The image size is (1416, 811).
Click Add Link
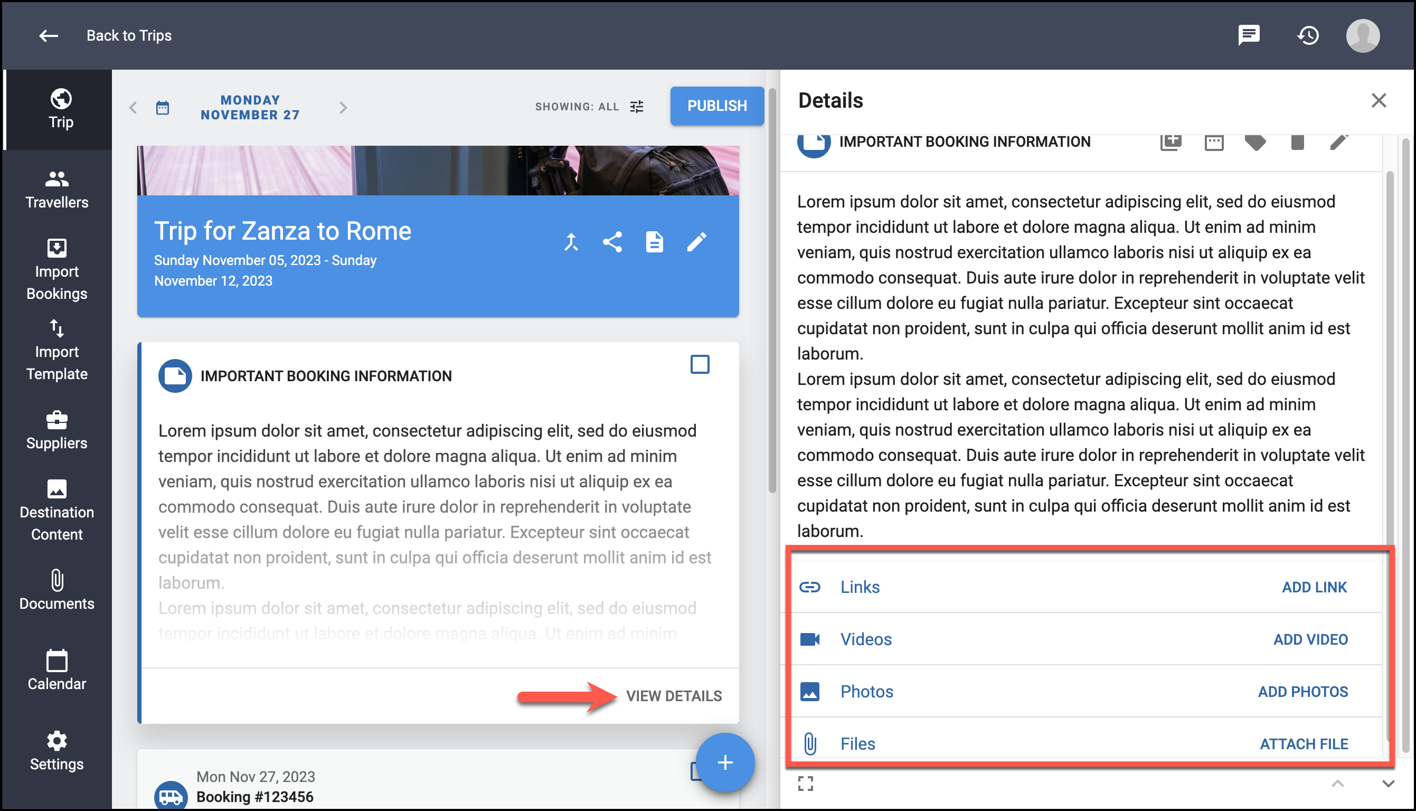[x=1314, y=587]
